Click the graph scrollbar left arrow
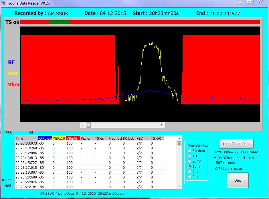Image resolution: width=269 pixels, height=199 pixels. point(83,125)
